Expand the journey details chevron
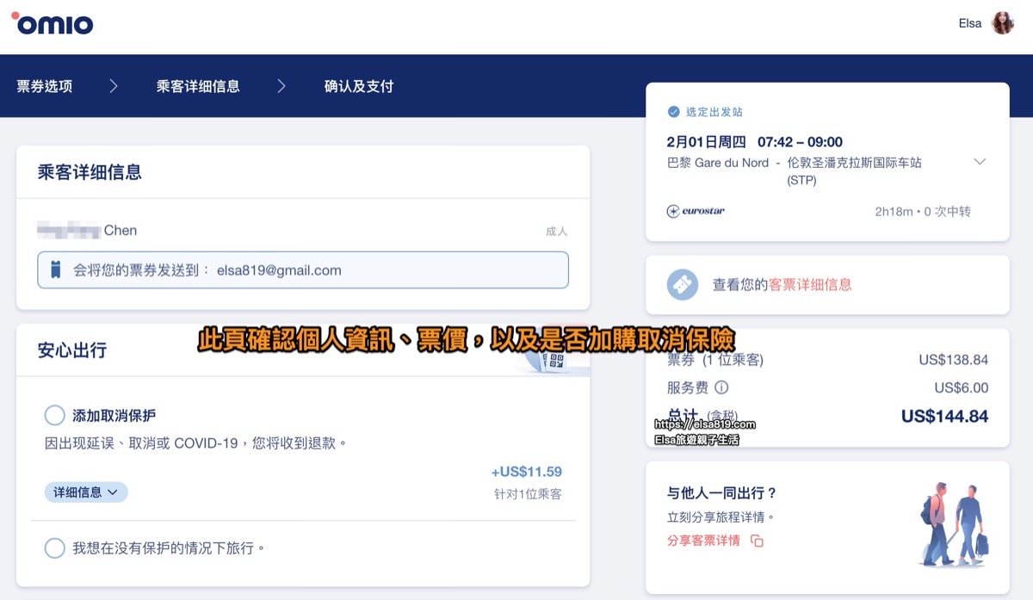 pos(980,161)
